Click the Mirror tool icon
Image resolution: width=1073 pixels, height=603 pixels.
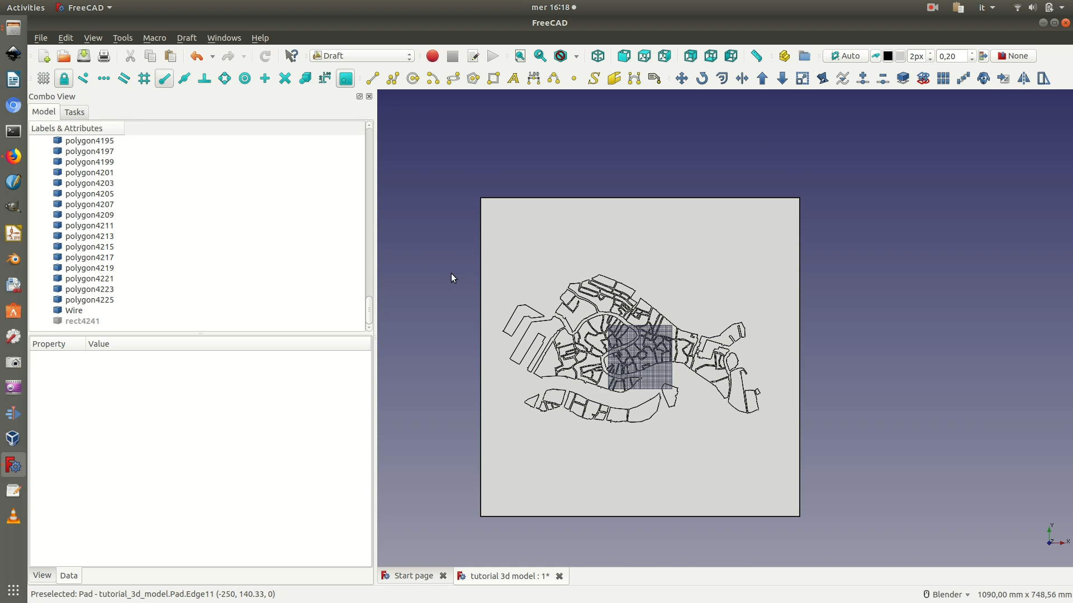1024,79
